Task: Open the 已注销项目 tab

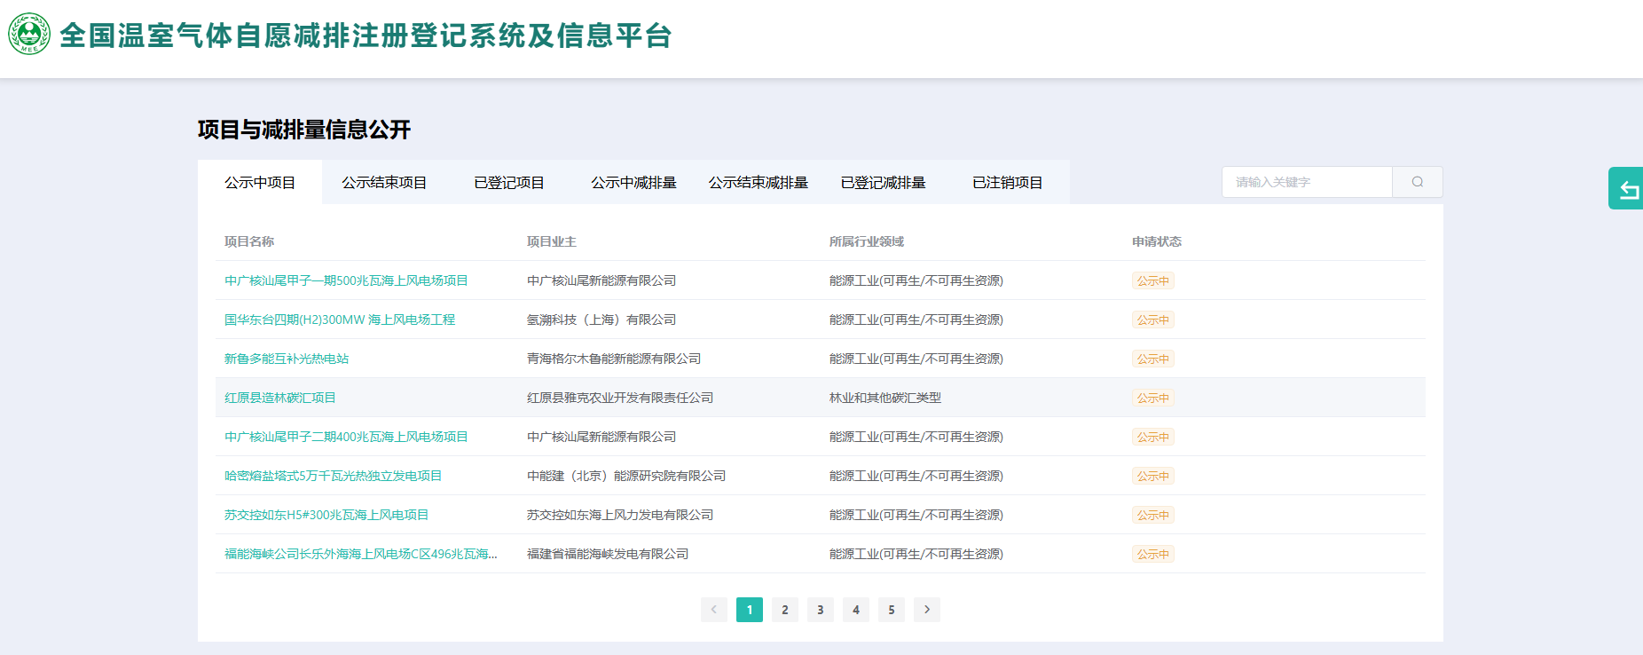Action: tap(1008, 182)
